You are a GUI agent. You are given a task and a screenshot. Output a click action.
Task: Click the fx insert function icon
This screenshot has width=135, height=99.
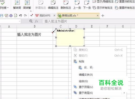tap(36, 21)
